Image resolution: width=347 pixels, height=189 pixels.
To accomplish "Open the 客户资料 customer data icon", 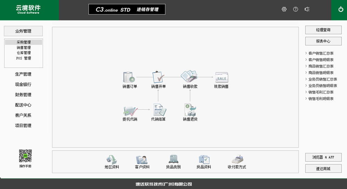I will pyautogui.click(x=142, y=160).
